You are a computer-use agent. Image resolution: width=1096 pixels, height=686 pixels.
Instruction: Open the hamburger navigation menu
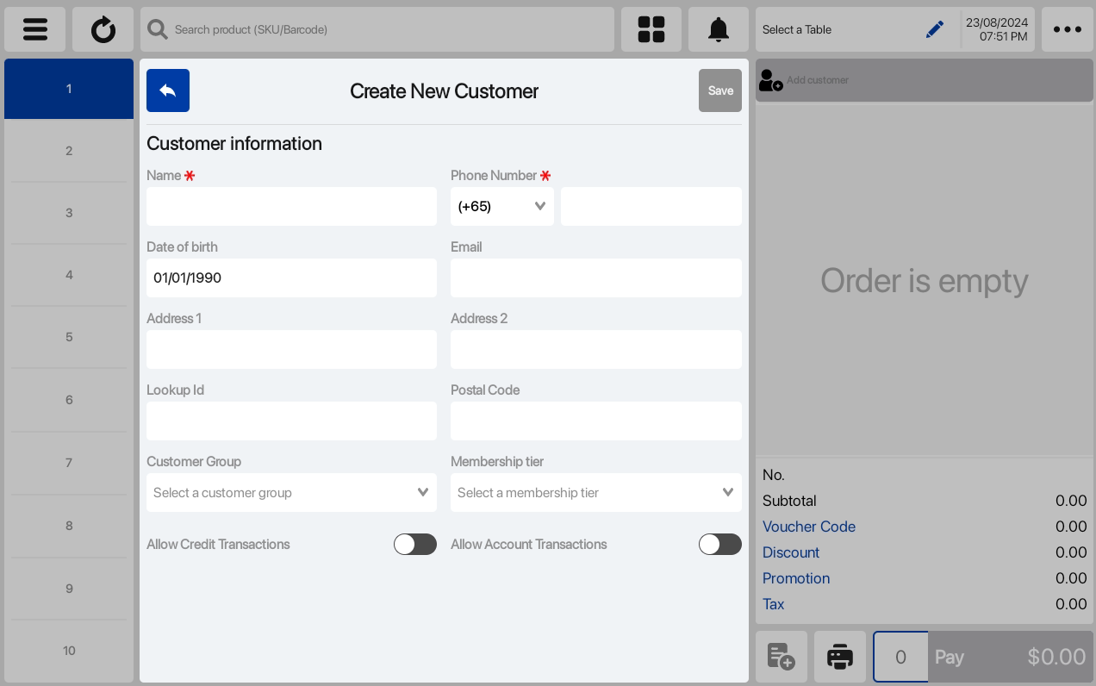coord(34,28)
